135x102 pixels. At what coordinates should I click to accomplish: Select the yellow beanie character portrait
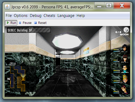[x=125, y=79]
